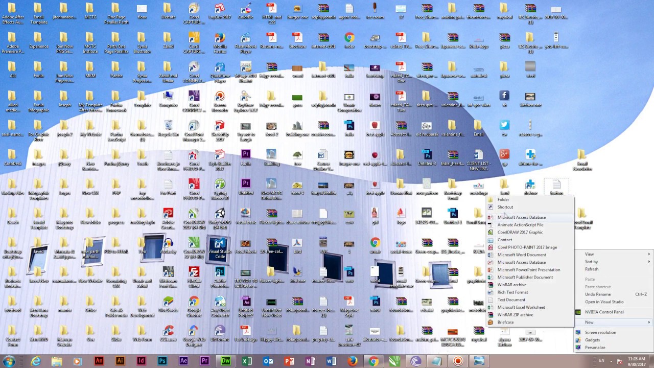
Task: Select the Typing Master 10 icon
Action: click(220, 190)
